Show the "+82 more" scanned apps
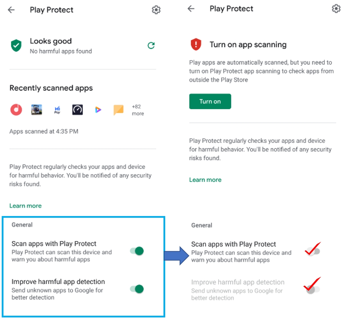Viewport: 345px width, 323px height. point(138,110)
